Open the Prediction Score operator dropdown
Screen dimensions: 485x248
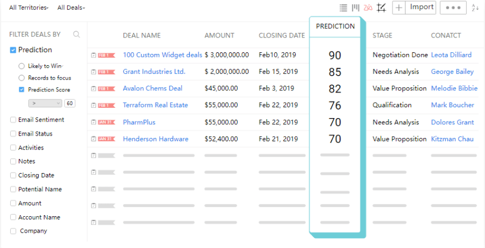(x=45, y=103)
